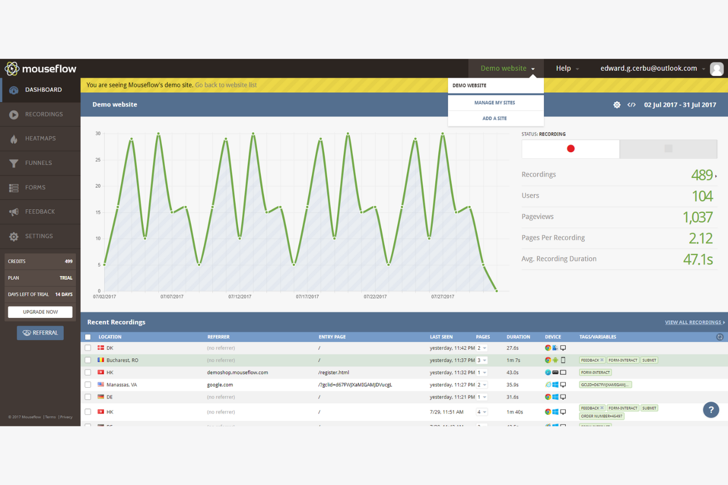This screenshot has width=728, height=485.
Task: Click Internet Explorer icon in Manassas row
Action: click(x=548, y=385)
